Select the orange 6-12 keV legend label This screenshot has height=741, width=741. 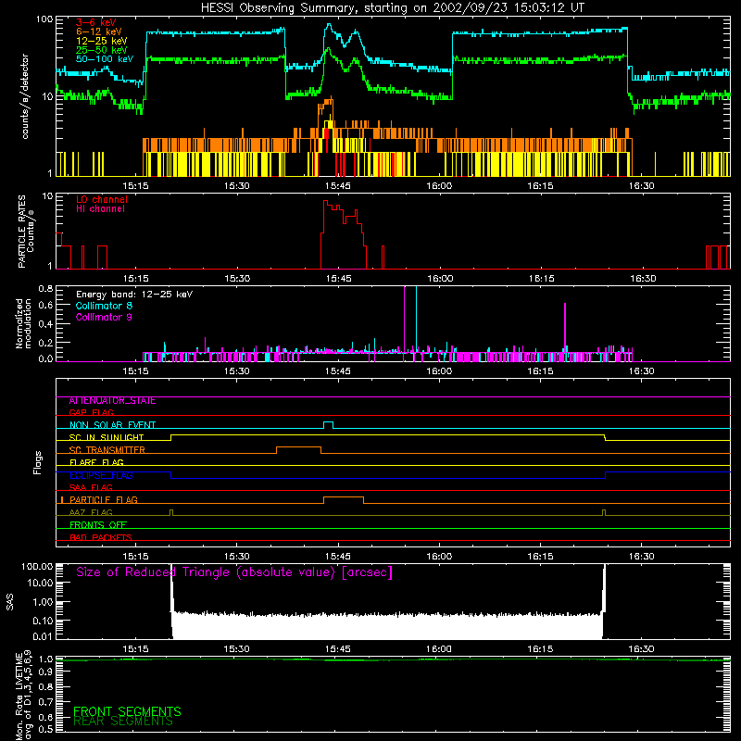(x=98, y=31)
